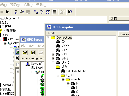
Task: Collapse the Server(s) node in OPC Scout
Action: [x=23, y=64]
